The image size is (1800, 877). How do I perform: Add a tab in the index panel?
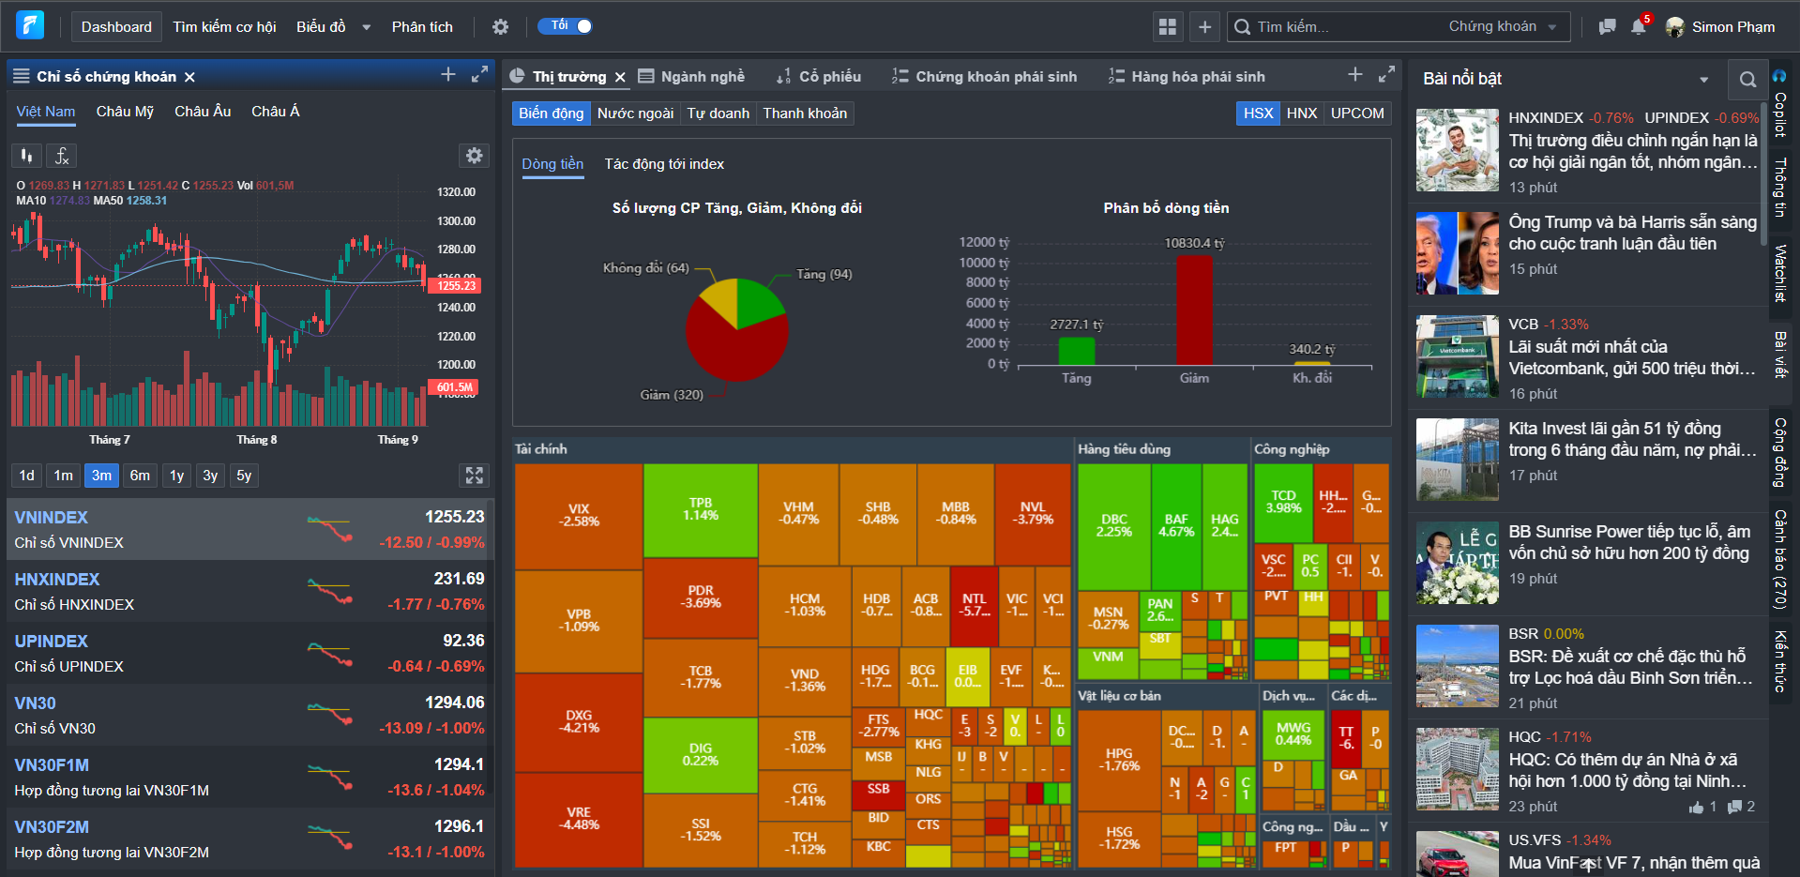448,74
